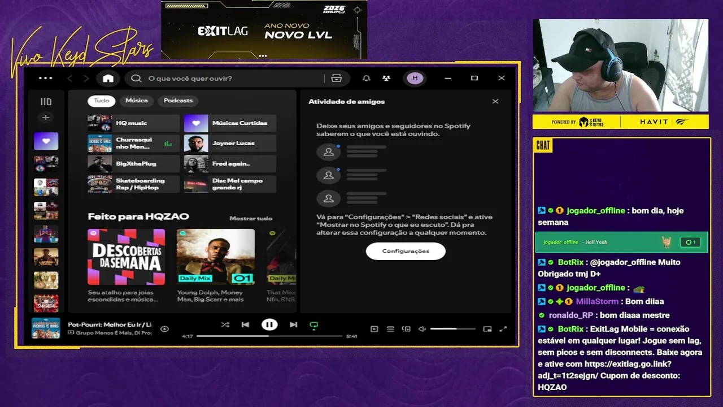The width and height of the screenshot is (723, 407).
Task: Open notifications bell
Action: tap(367, 79)
